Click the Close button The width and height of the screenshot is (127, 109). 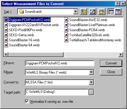tap(111, 72)
